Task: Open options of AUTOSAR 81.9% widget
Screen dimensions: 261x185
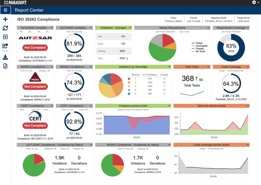Action: point(91,28)
